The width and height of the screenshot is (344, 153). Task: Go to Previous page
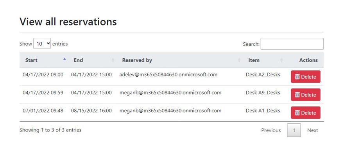(271, 130)
